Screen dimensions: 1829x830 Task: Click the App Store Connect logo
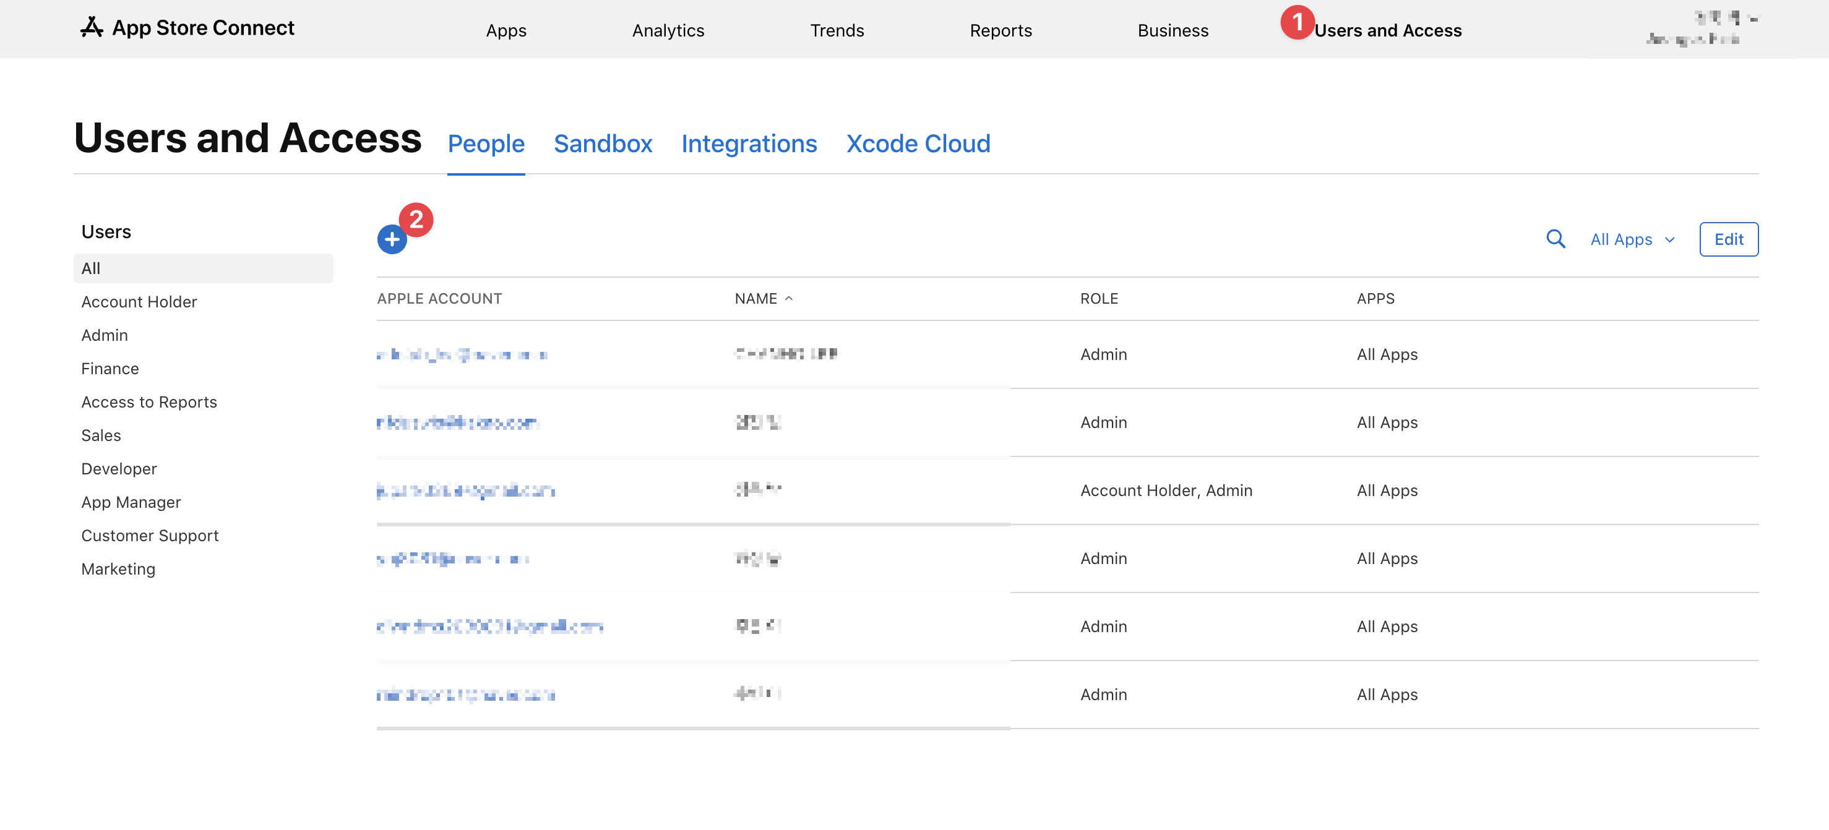point(187,28)
